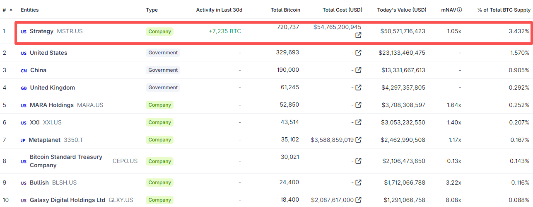Click the +7,235 BTC activity value
This screenshot has height=207, width=533.
225,31
